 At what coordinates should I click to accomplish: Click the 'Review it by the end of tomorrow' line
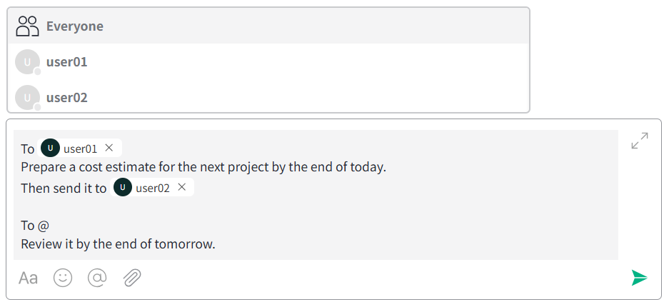[x=119, y=244]
